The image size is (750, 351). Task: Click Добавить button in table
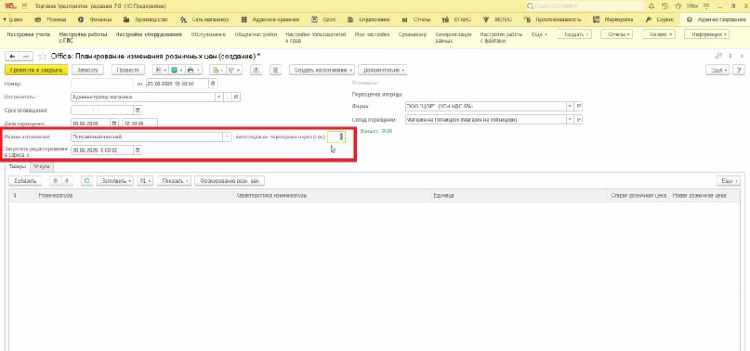tap(25, 181)
